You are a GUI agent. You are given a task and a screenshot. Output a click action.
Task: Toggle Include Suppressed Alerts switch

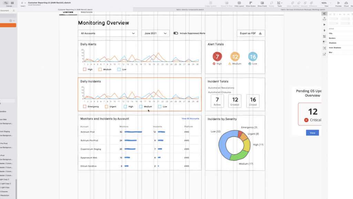click(x=176, y=33)
